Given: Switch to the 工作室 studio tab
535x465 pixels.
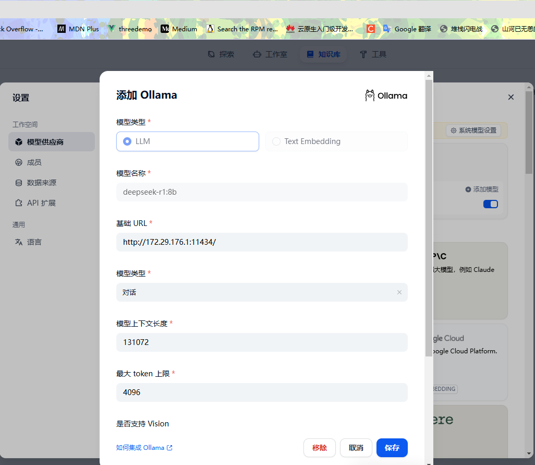Looking at the screenshot, I should [x=270, y=54].
